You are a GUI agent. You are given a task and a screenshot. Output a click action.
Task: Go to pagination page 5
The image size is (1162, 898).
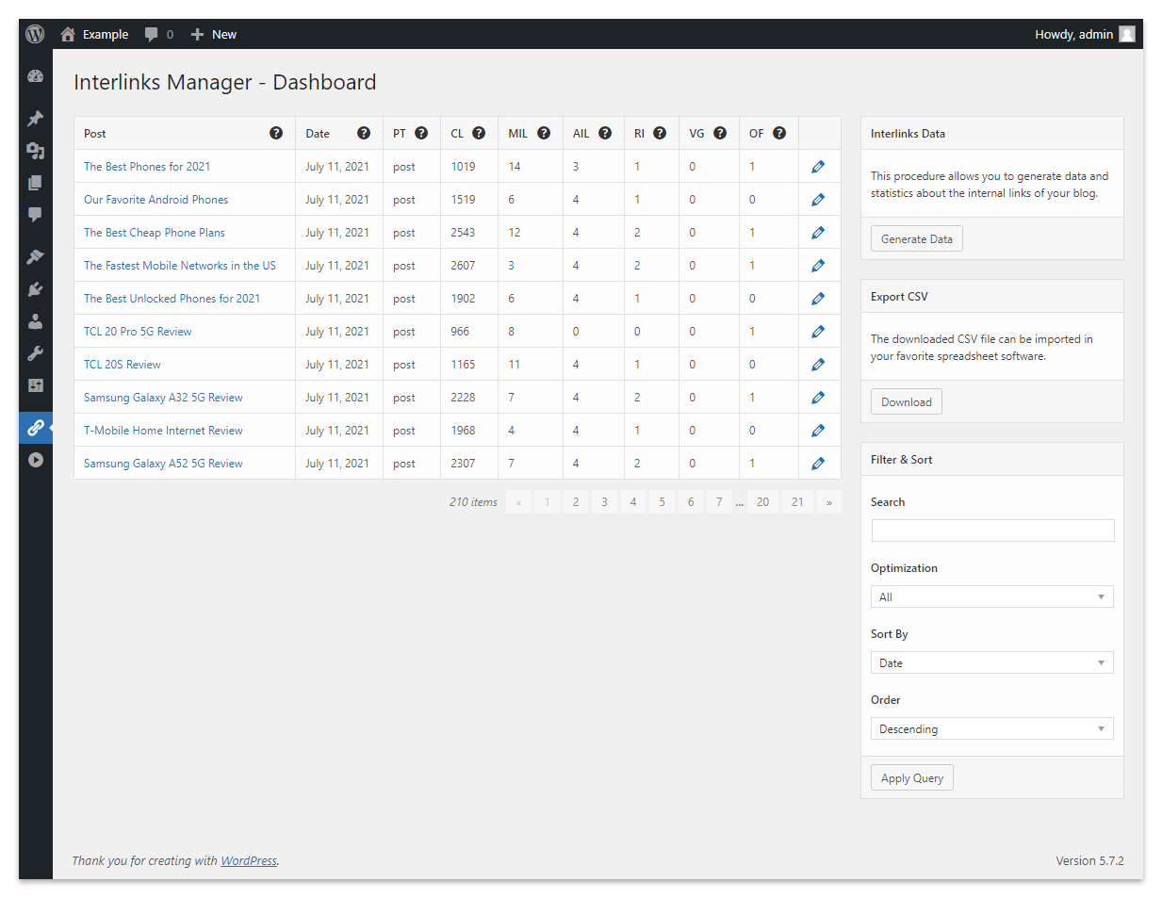[x=662, y=502]
